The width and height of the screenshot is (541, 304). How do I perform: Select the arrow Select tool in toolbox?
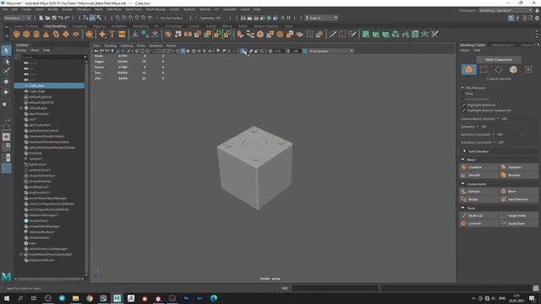pyautogui.click(x=6, y=51)
